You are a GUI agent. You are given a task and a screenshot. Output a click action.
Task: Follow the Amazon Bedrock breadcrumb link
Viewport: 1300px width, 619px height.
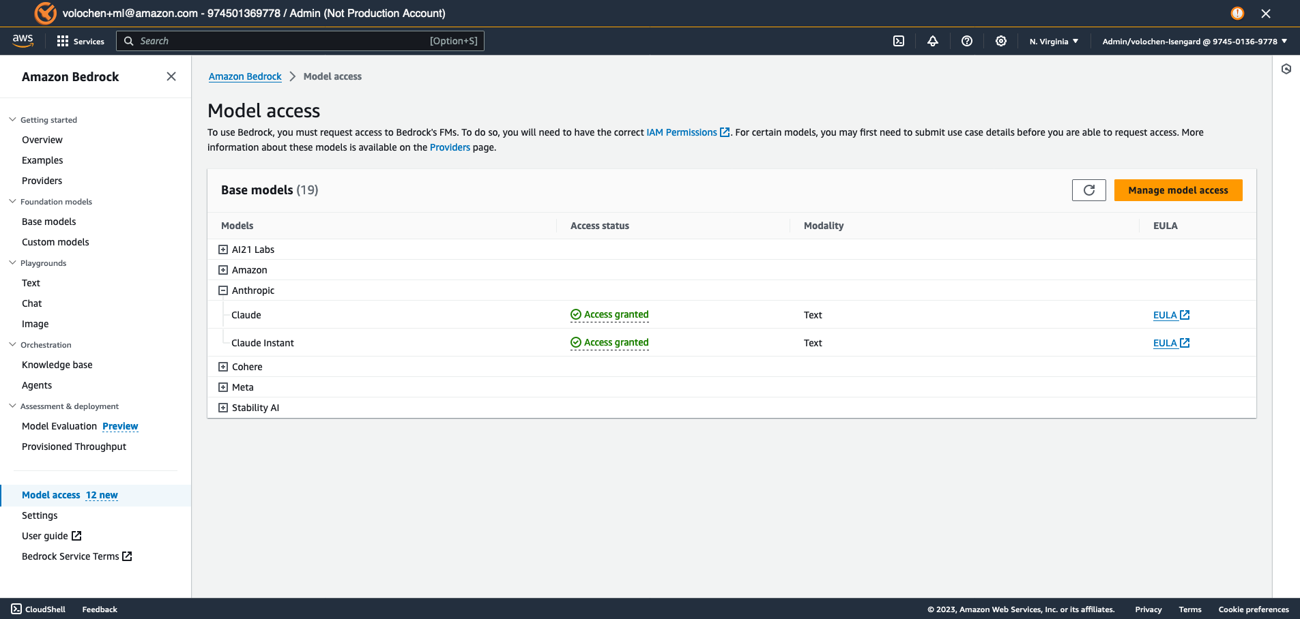(x=245, y=76)
